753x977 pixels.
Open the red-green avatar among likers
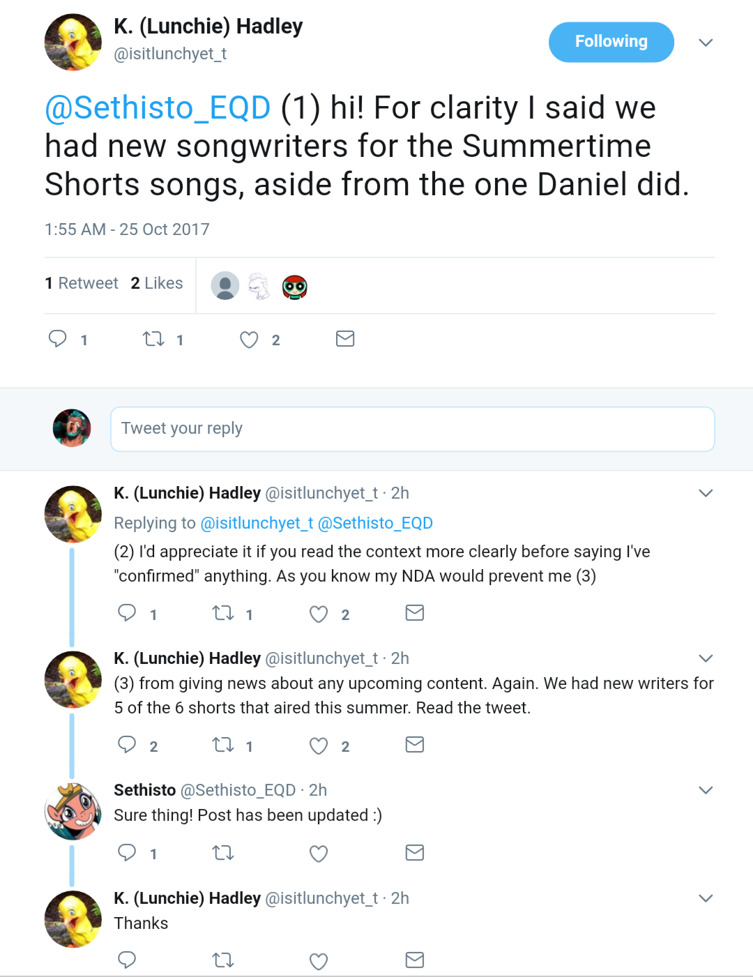pyautogui.click(x=295, y=287)
